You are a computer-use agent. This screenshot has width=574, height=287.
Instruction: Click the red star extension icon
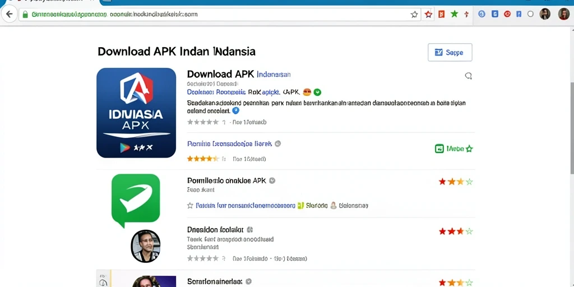(x=428, y=14)
